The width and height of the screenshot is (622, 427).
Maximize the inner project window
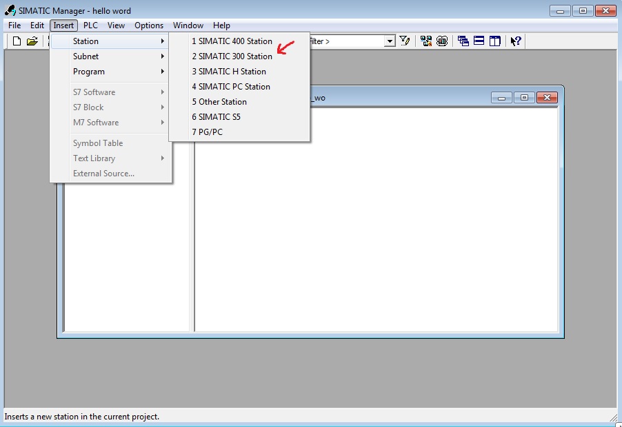(x=524, y=98)
